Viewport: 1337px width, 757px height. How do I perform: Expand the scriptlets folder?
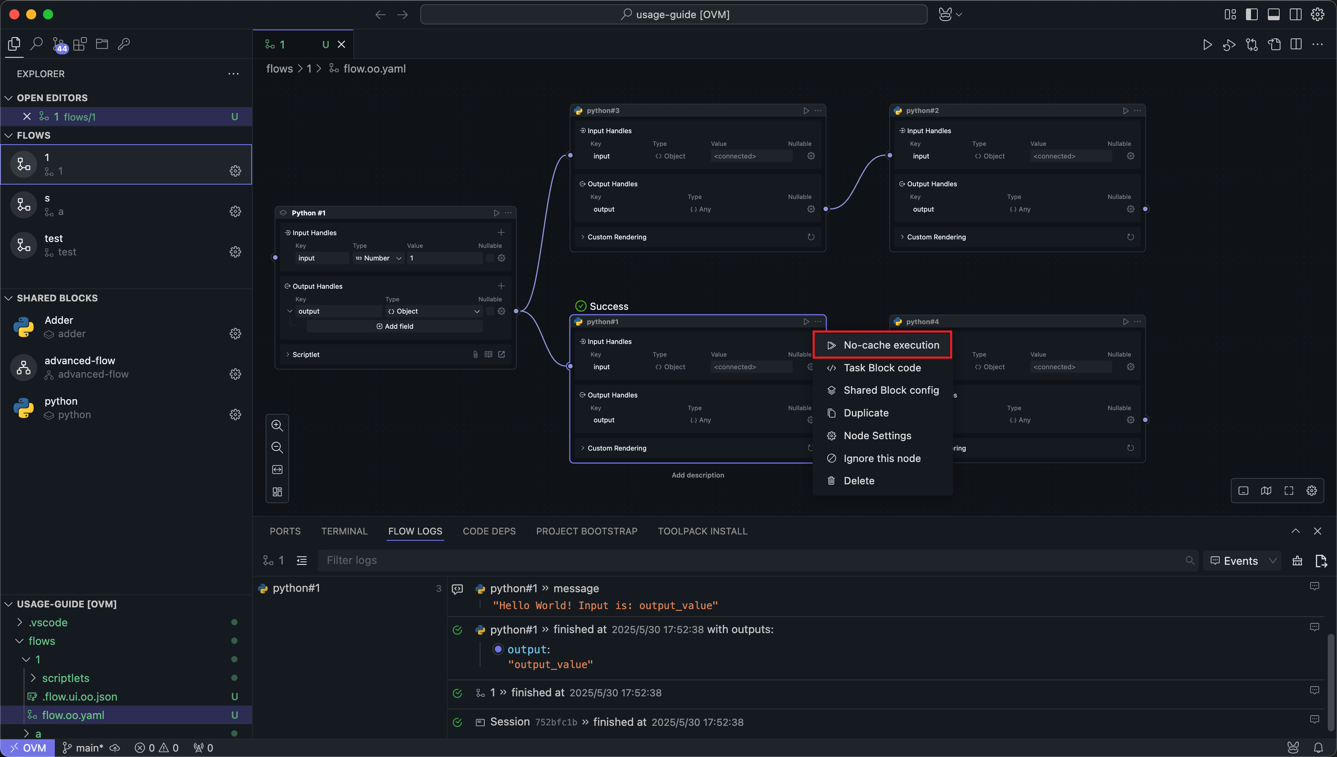pos(65,678)
